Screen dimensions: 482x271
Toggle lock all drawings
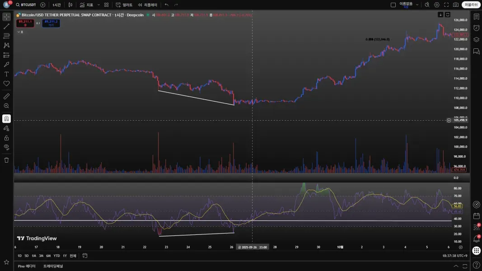(6, 138)
